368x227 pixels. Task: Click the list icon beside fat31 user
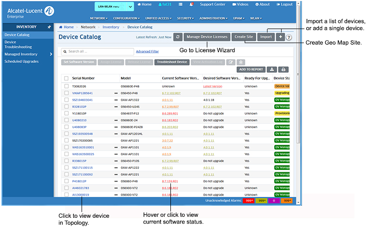[181, 4]
